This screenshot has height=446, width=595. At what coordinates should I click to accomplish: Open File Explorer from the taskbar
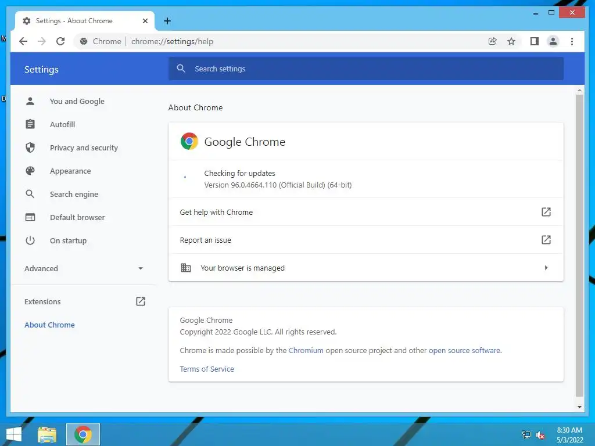tap(47, 434)
